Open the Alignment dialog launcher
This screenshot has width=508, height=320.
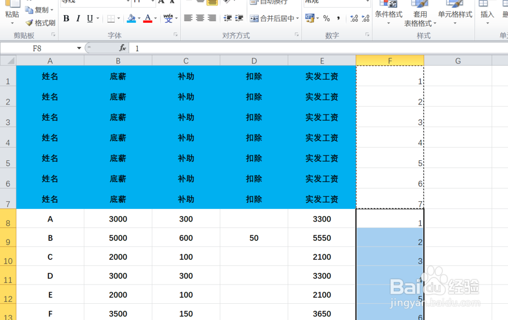click(x=296, y=35)
